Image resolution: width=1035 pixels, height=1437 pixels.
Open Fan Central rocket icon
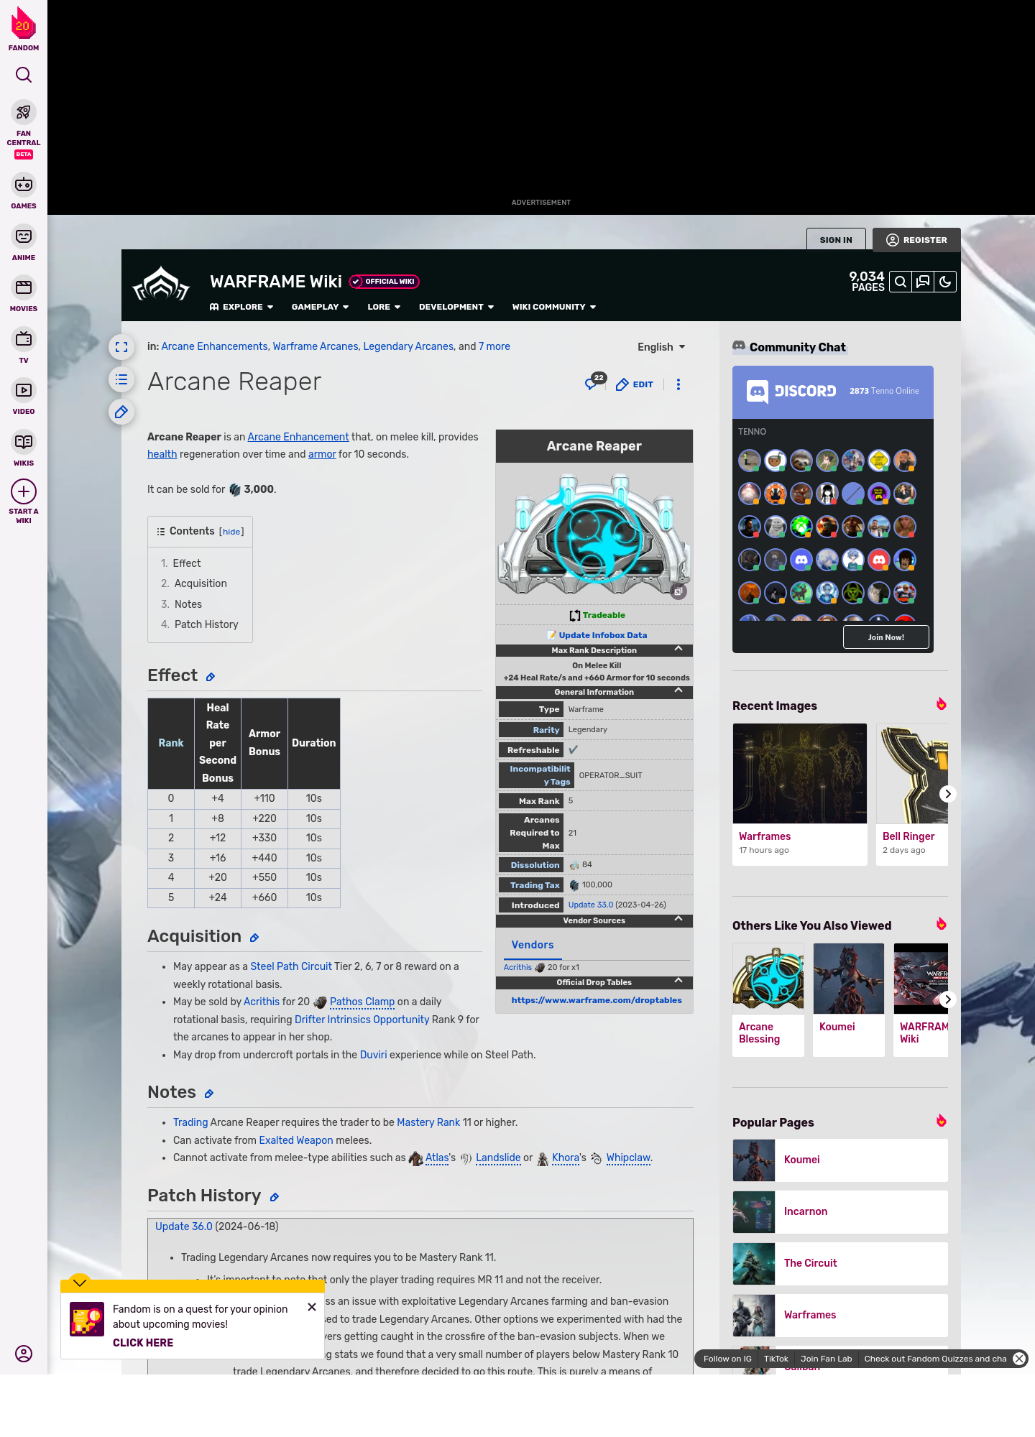(x=24, y=113)
